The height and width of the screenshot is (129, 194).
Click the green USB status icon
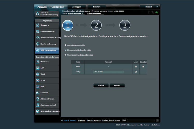(x=157, y=12)
